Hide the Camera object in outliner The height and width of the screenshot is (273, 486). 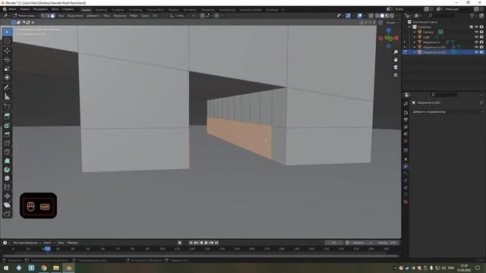(x=476, y=32)
